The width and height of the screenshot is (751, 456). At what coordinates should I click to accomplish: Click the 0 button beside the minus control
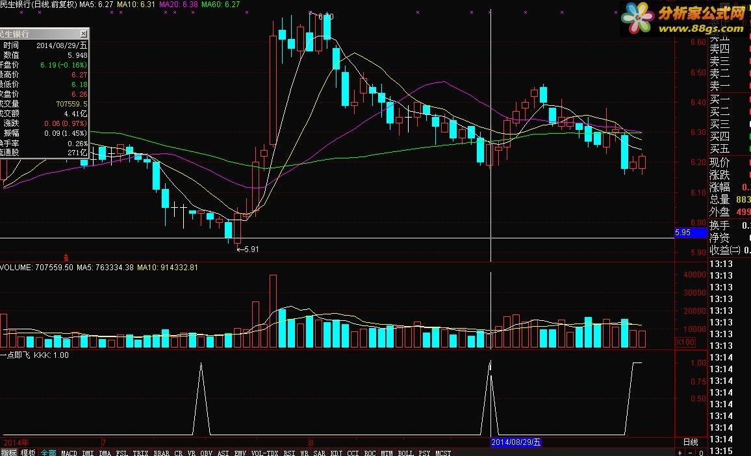coord(702,453)
